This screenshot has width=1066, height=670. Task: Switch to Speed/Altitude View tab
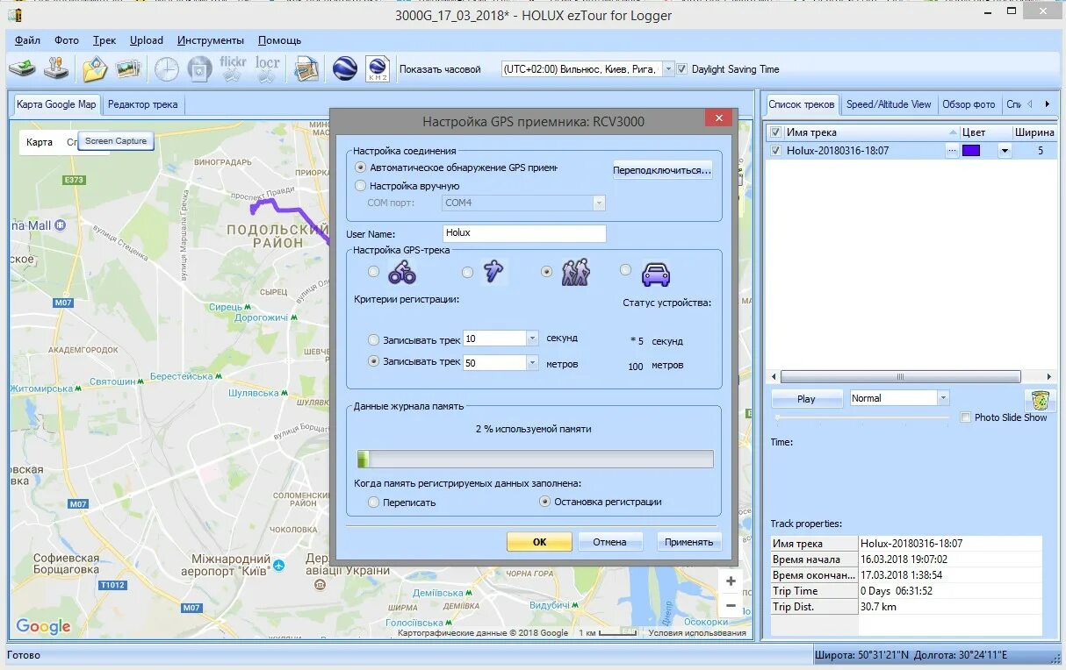coord(889,104)
